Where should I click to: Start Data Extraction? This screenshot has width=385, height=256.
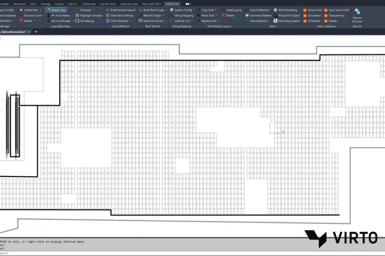(x=256, y=21)
